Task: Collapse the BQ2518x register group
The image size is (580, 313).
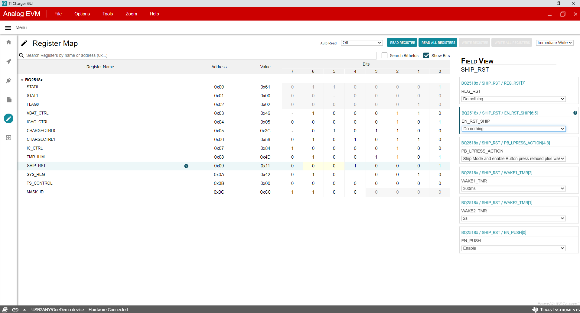Action: pyautogui.click(x=22, y=80)
